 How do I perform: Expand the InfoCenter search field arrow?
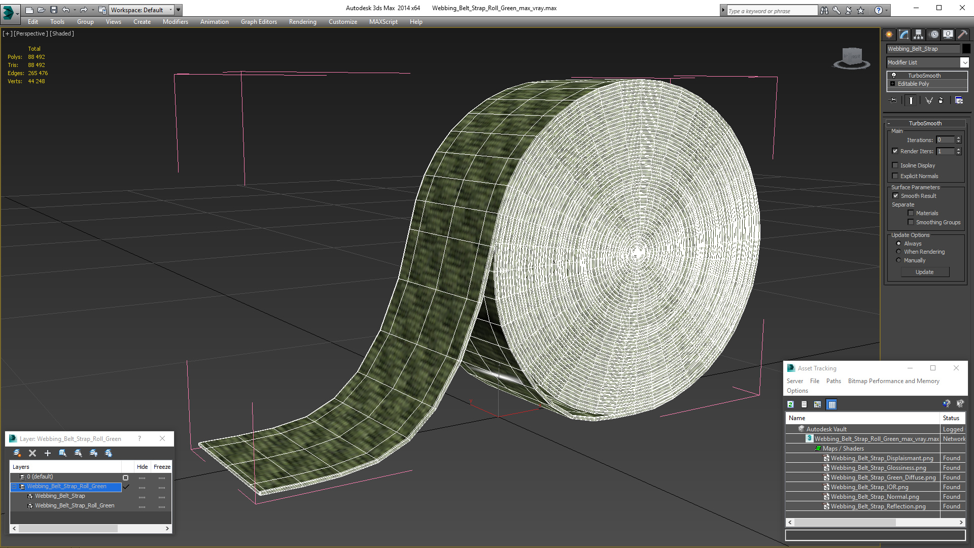pyautogui.click(x=723, y=10)
